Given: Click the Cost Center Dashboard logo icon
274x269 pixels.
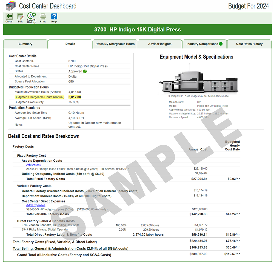Looking at the screenshot, I should 11,6.
